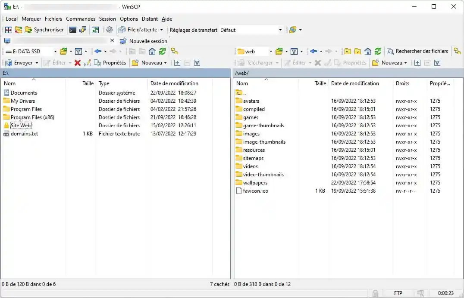
Task: Refresh the local panel listing
Action: (x=162, y=51)
